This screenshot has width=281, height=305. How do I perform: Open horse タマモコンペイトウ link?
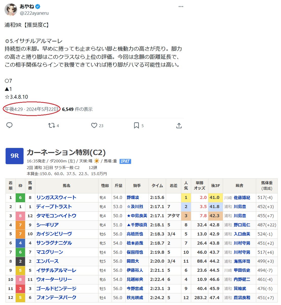tap(56, 216)
